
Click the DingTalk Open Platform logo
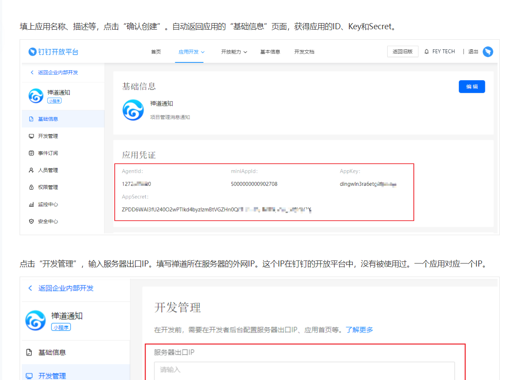(53, 52)
